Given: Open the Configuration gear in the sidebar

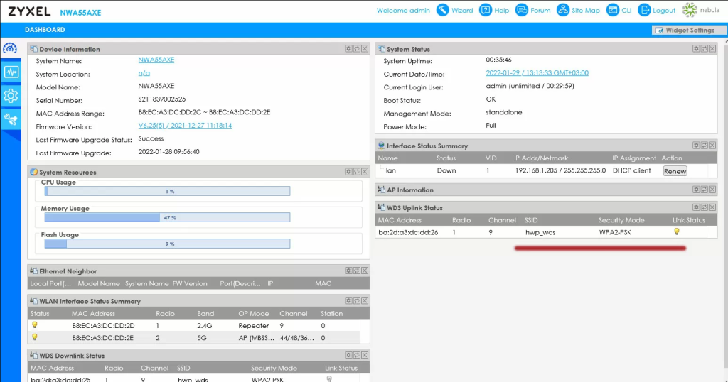Looking at the screenshot, I should click(10, 96).
